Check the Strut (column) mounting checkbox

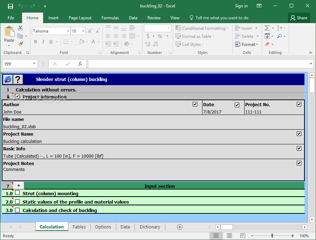(17, 193)
